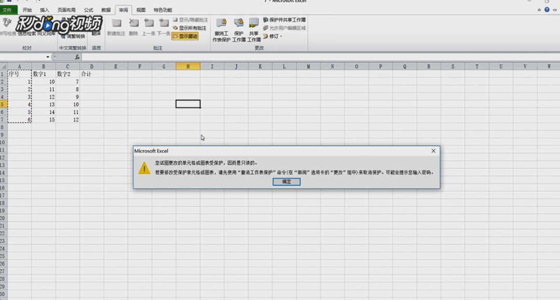
Task: Click 显示所有批注
Action: pos(189,28)
